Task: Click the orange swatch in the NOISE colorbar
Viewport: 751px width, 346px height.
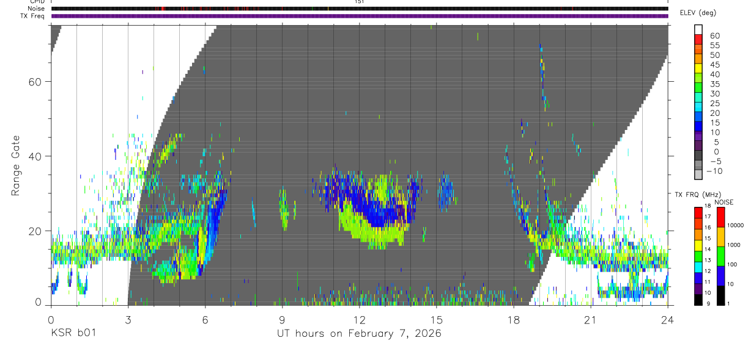Action: coord(720,237)
